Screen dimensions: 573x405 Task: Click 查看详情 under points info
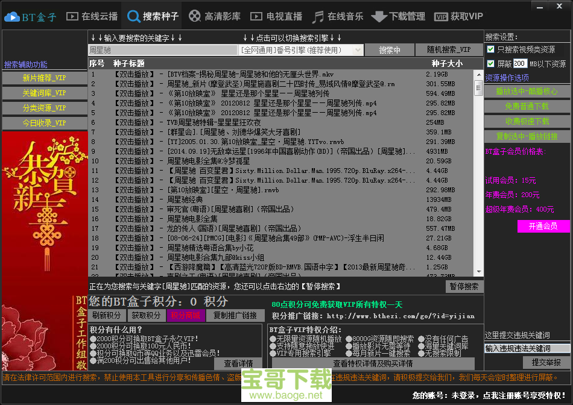tap(238, 363)
